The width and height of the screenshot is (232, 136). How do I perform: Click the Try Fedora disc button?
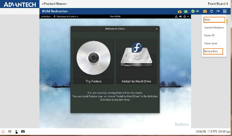[93, 61]
